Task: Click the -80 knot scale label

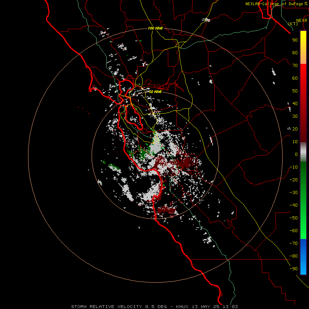Action: coord(294,256)
